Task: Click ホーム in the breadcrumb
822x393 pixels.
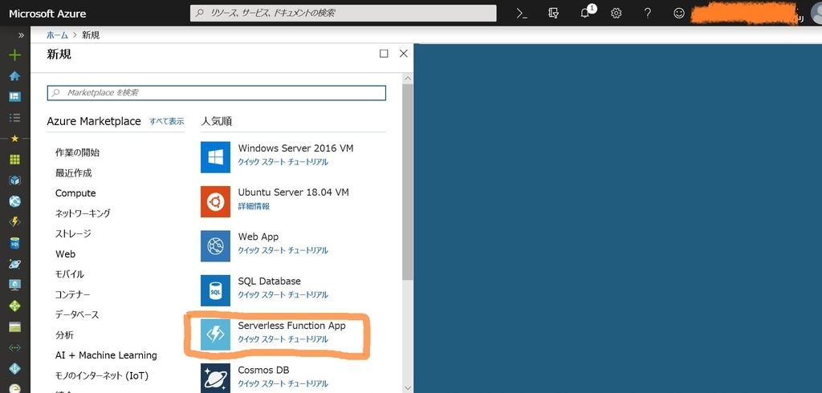Action: (57, 35)
